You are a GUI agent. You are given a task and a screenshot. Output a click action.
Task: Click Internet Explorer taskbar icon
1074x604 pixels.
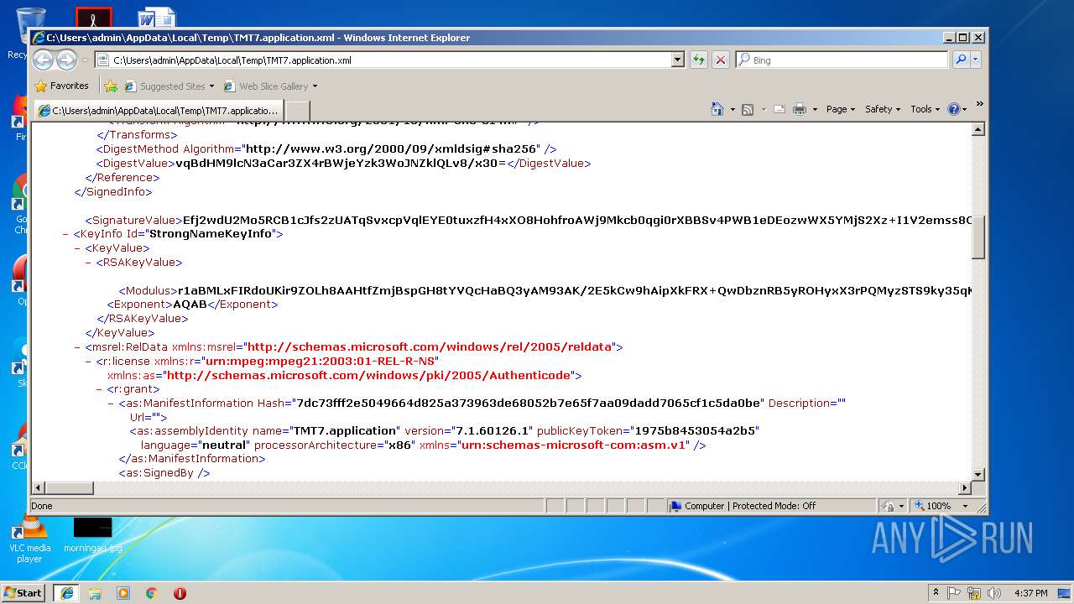click(x=67, y=592)
